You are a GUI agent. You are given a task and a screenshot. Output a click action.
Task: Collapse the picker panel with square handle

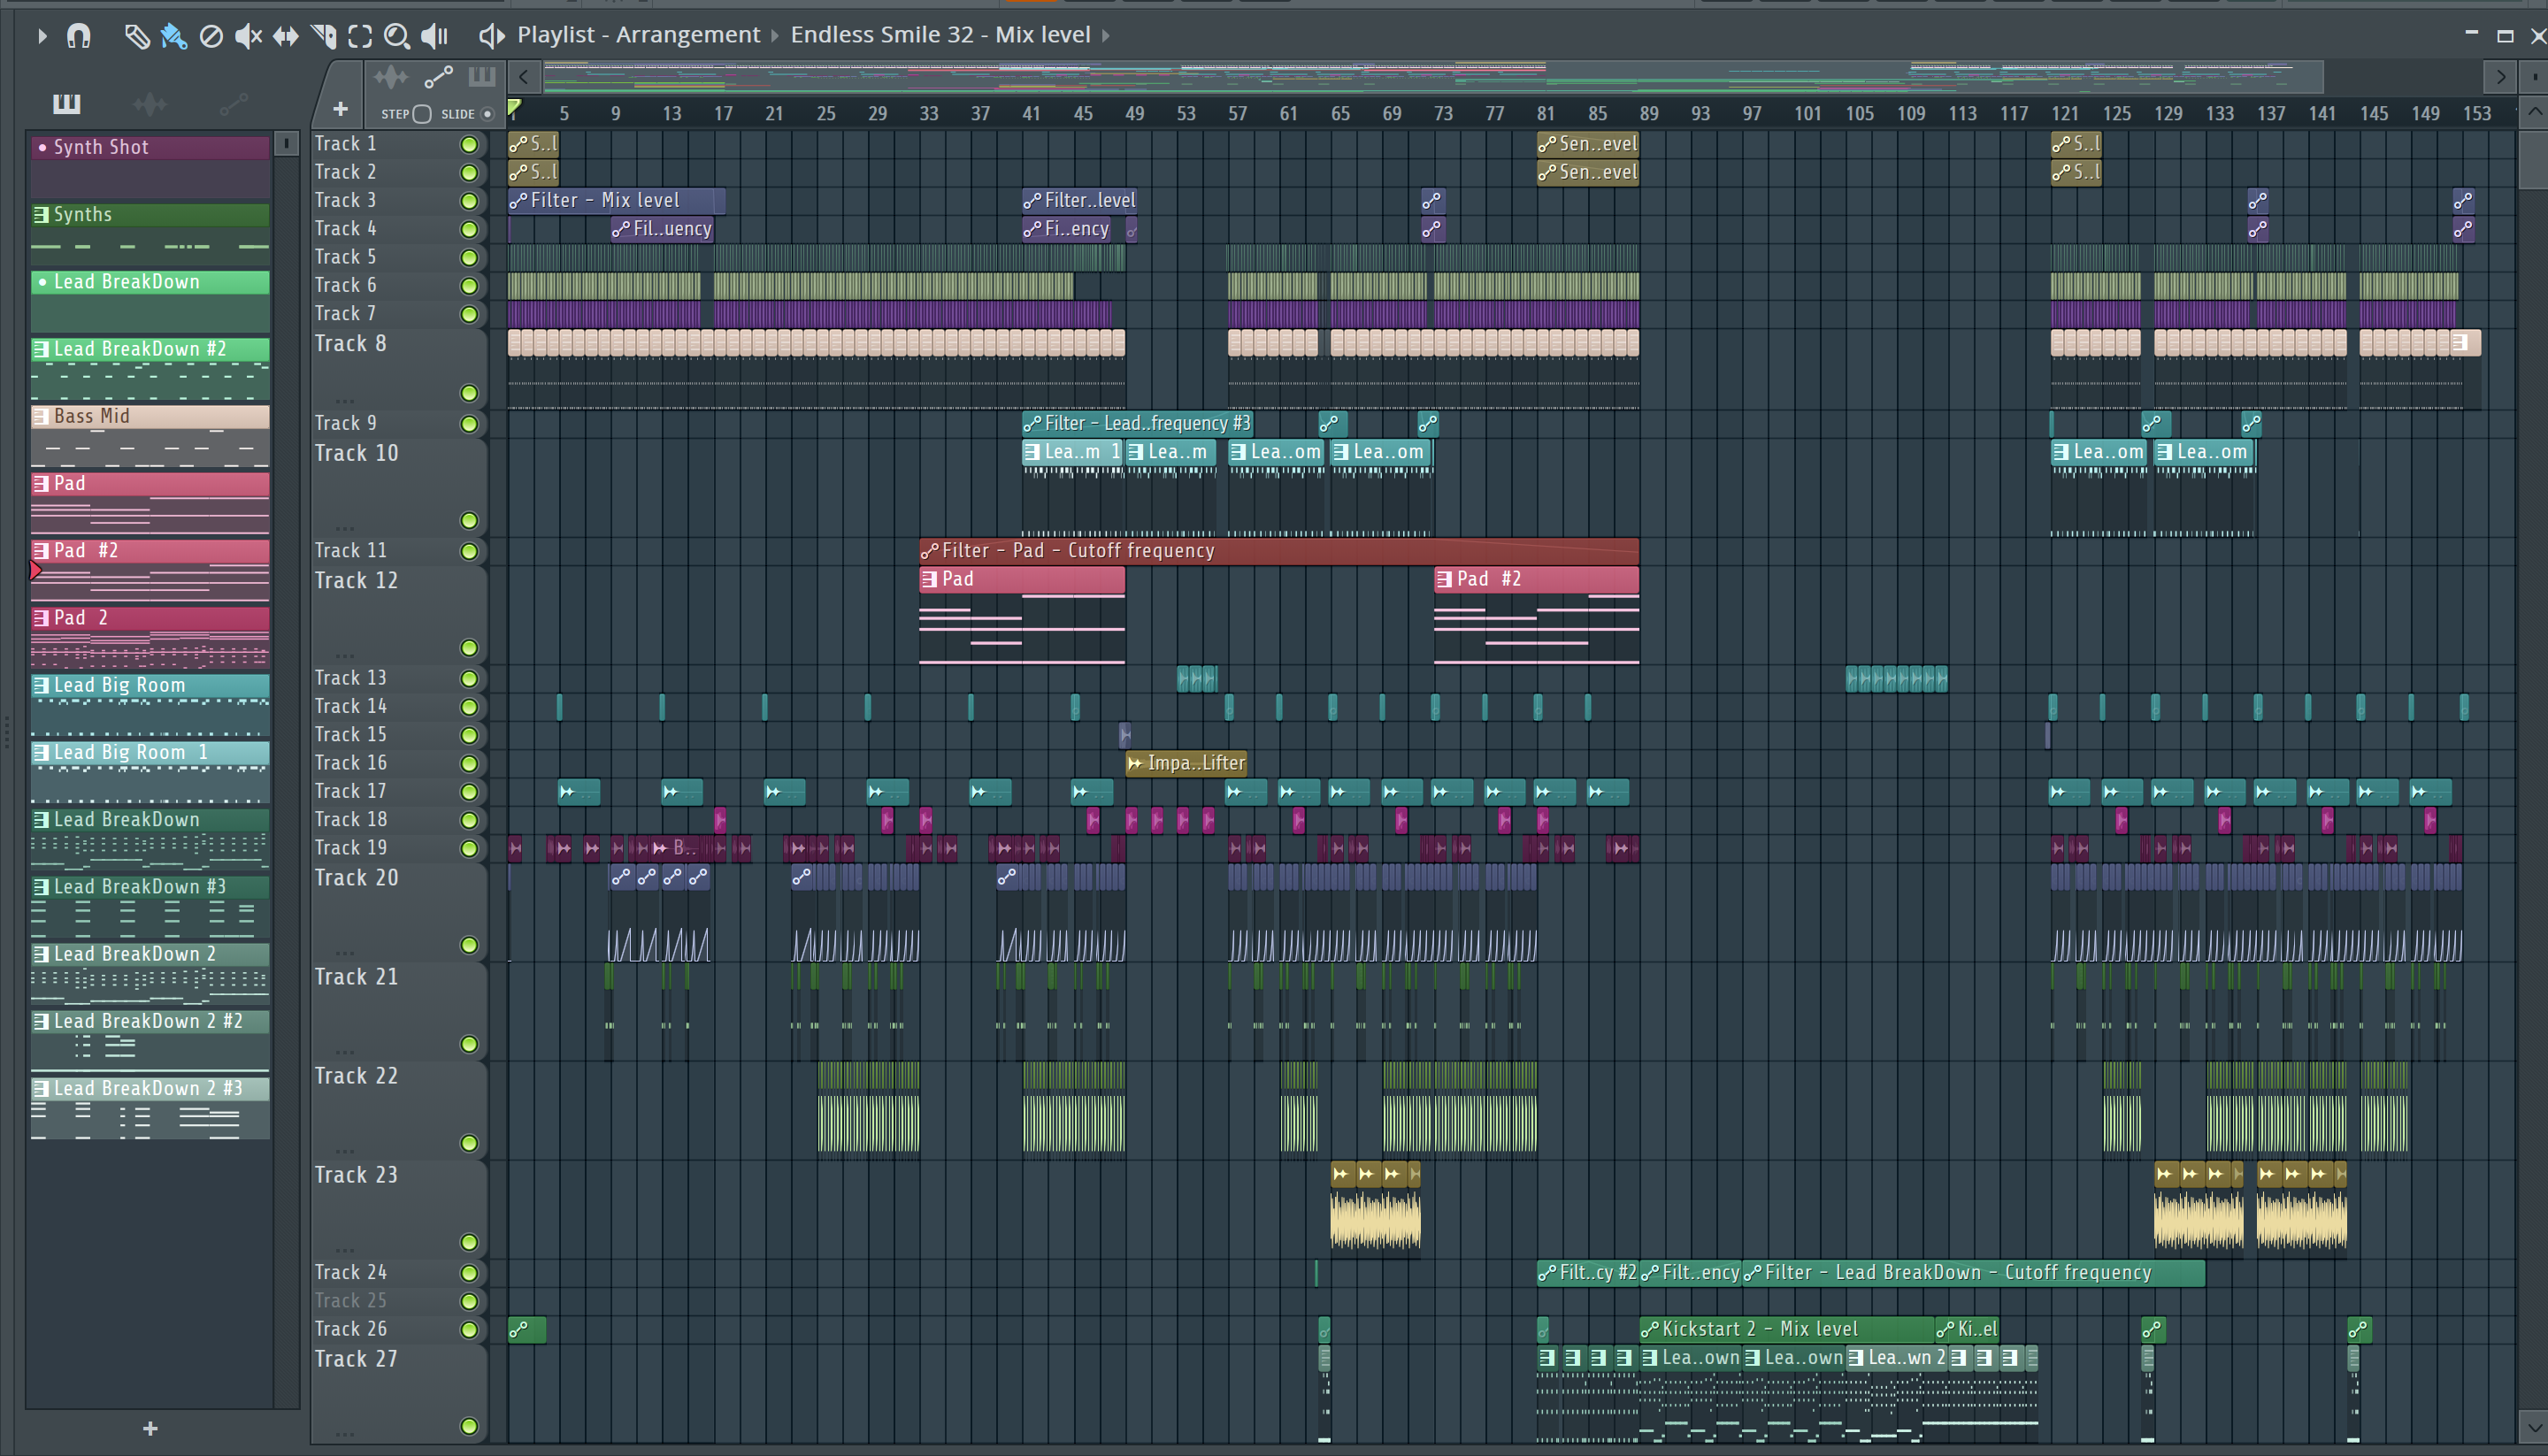(286, 144)
